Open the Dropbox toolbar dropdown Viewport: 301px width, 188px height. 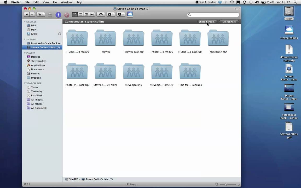[x=121, y=14]
